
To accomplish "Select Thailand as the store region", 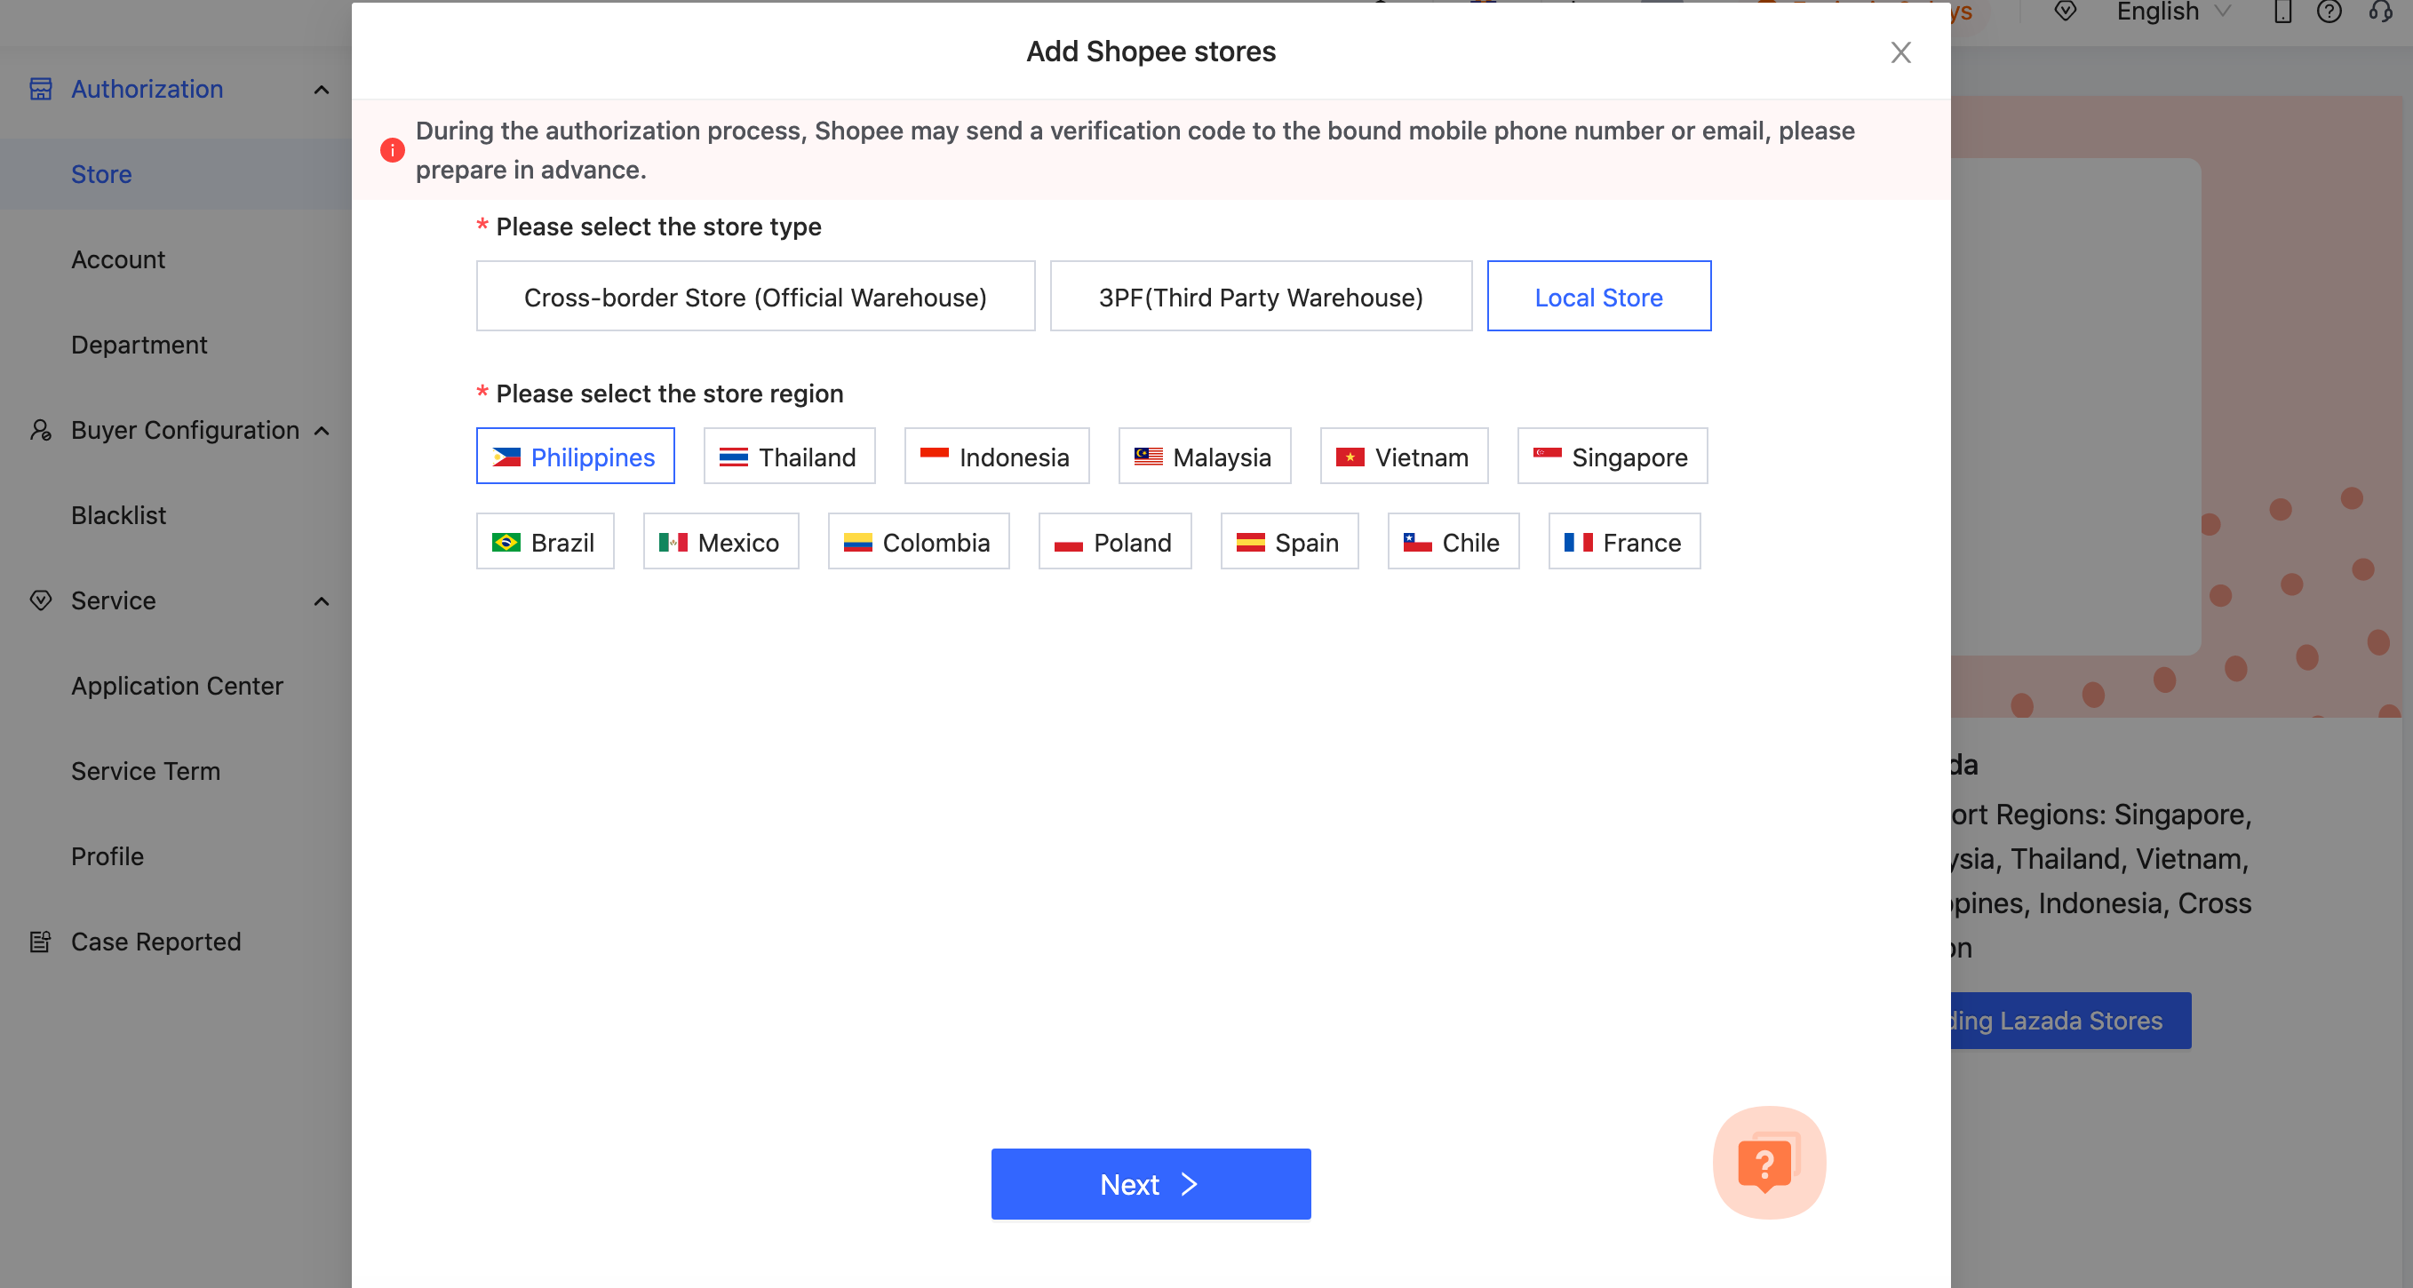I will (x=789, y=457).
